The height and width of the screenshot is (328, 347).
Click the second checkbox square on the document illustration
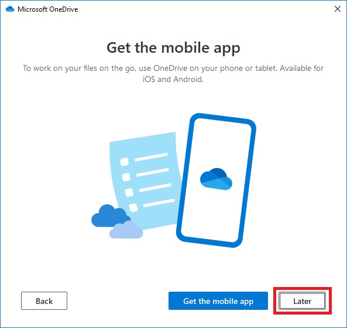[126, 177]
